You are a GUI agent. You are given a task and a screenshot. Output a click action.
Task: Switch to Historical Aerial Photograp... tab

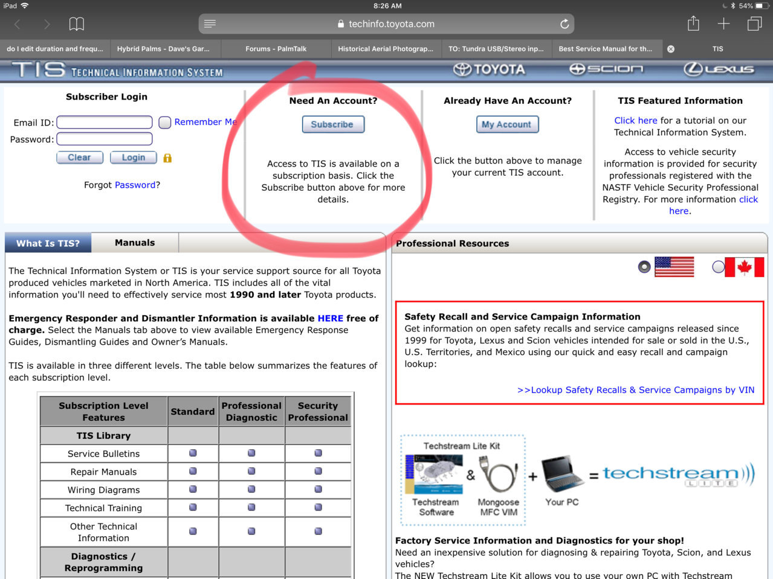[x=386, y=49]
